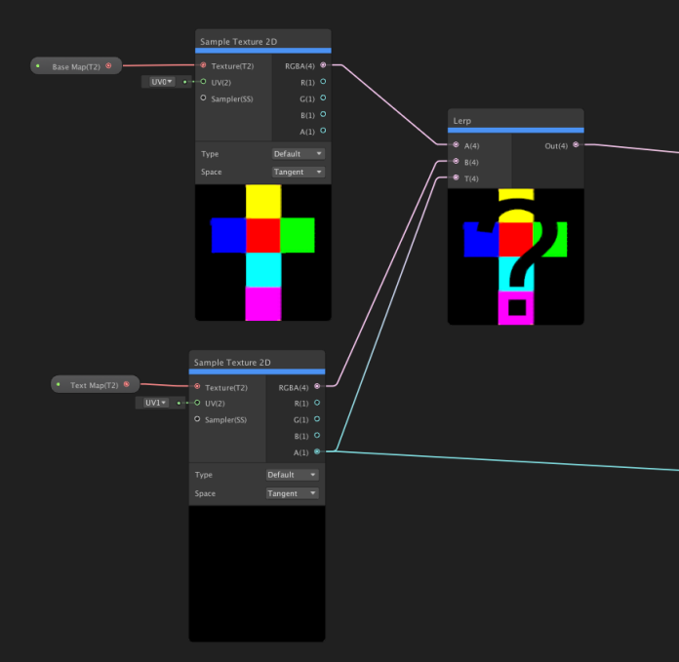
Task: Click A(1) output port on Text Map sampler
Action: [317, 451]
